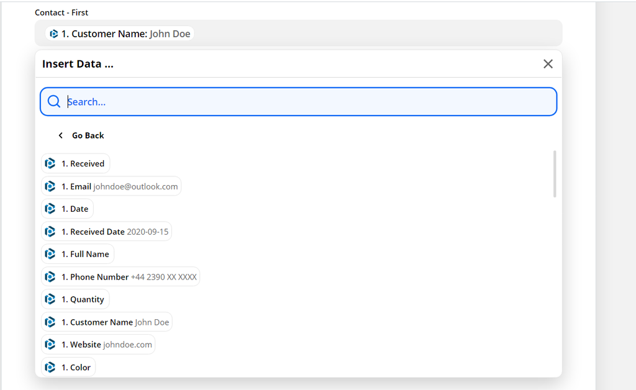Click the app icon beside "1. Phone Number"
The image size is (636, 390).
(x=50, y=276)
